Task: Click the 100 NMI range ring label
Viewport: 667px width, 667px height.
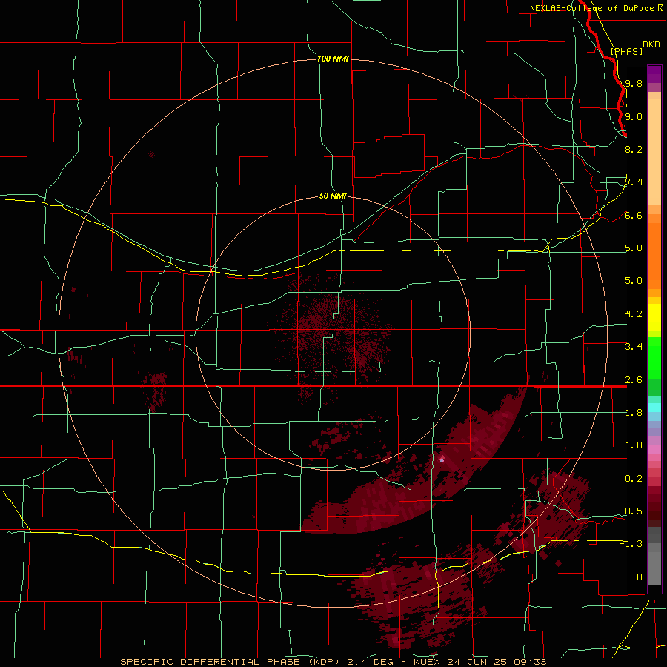Action: click(333, 59)
